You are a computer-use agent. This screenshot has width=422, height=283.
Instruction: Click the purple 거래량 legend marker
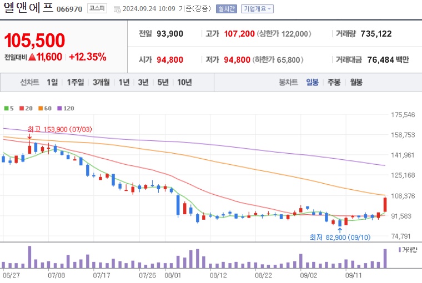pyautogui.click(x=400, y=250)
